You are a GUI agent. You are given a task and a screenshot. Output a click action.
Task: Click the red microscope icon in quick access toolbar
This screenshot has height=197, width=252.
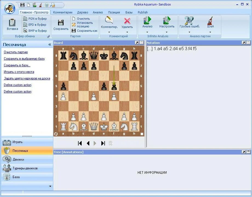pyautogui.click(x=41, y=5)
